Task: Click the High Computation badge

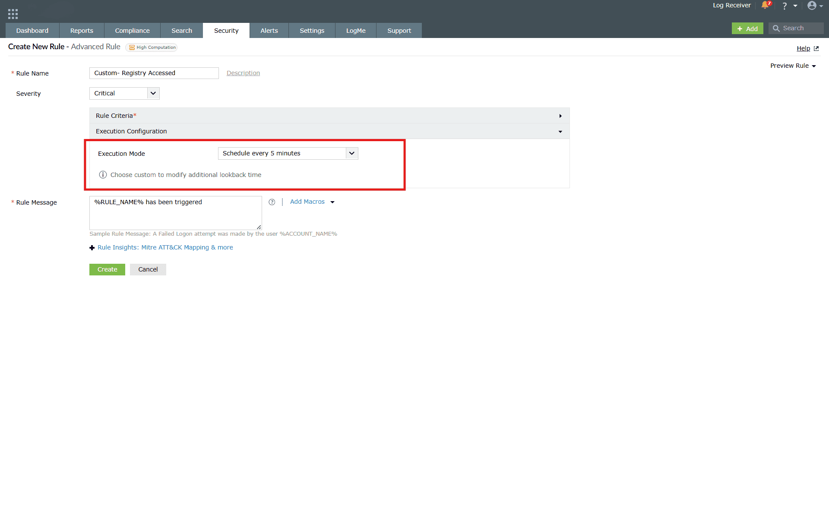Action: (x=152, y=47)
